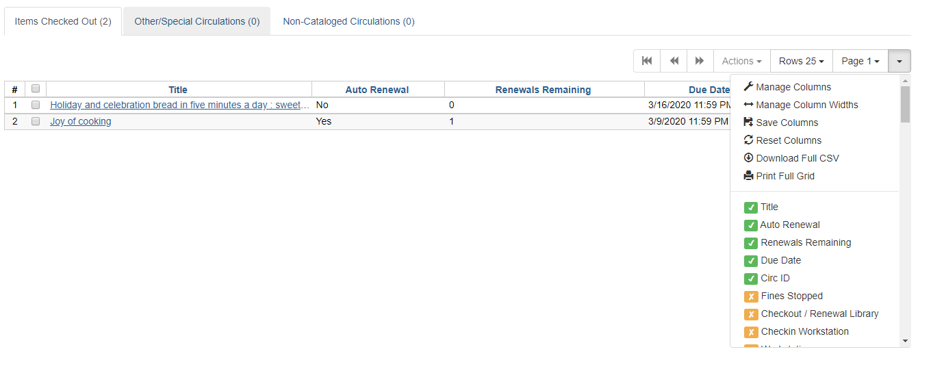Click the Circ ID label in column menu
This screenshot has height=382, width=931.
[x=775, y=278]
